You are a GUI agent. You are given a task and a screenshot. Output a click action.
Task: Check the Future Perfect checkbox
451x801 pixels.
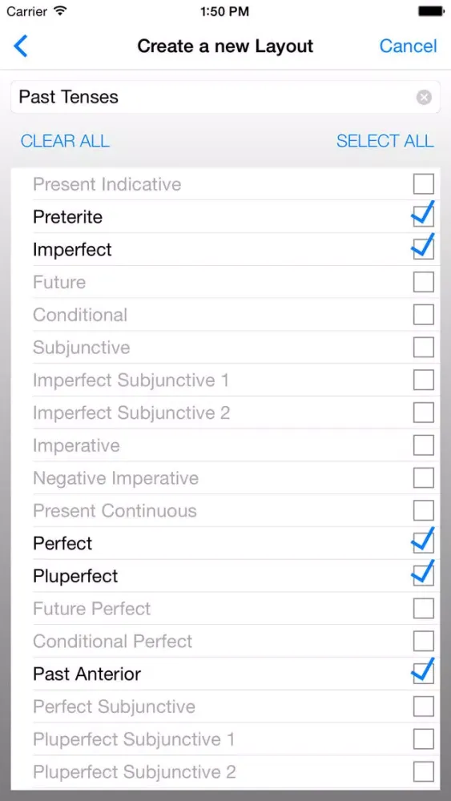(424, 609)
